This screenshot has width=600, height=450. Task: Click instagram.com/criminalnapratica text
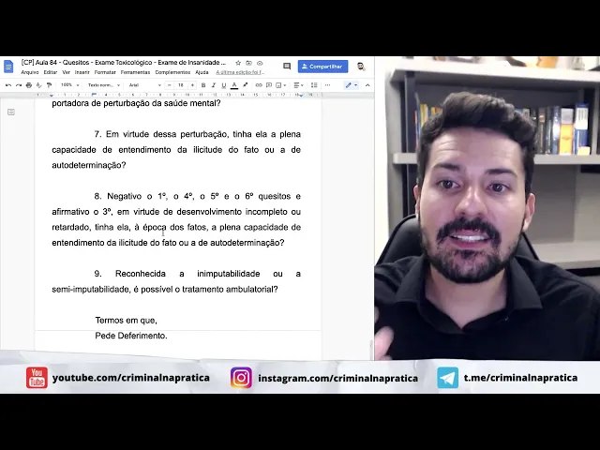337,378
